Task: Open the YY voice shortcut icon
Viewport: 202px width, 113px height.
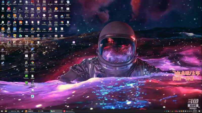Action: [x=9, y=16]
